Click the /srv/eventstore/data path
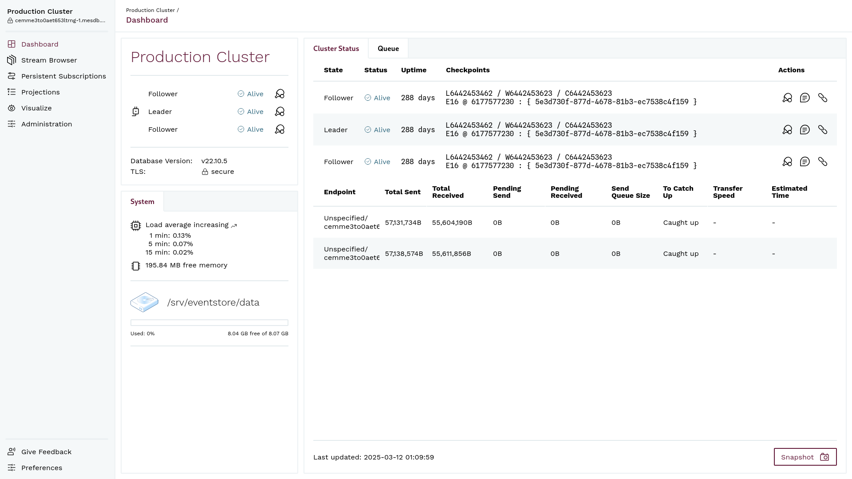The image size is (852, 479). 213,302
